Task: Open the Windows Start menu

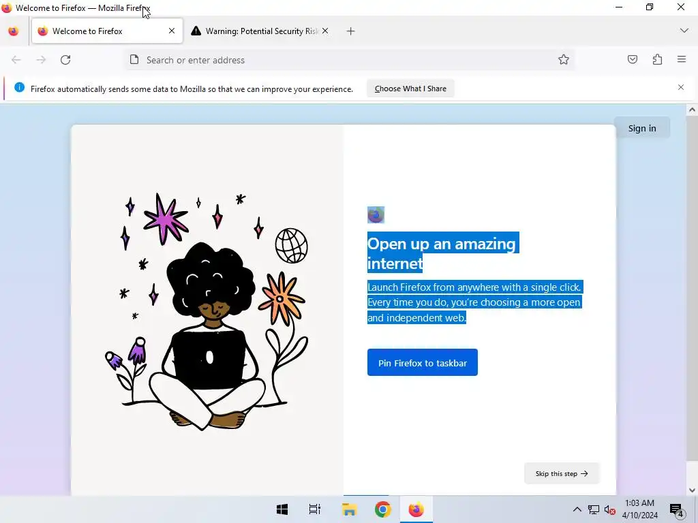Action: [x=282, y=509]
